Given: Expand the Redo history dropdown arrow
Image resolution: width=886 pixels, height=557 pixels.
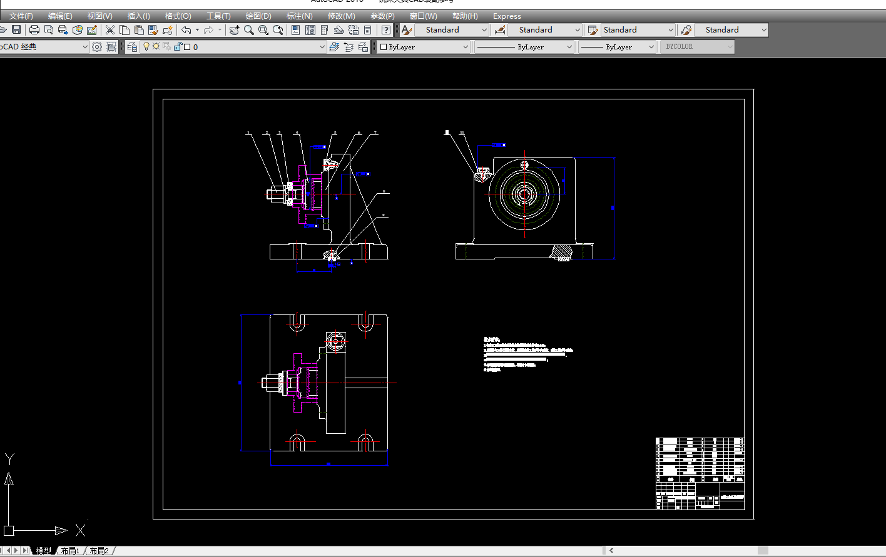Looking at the screenshot, I should 220,29.
